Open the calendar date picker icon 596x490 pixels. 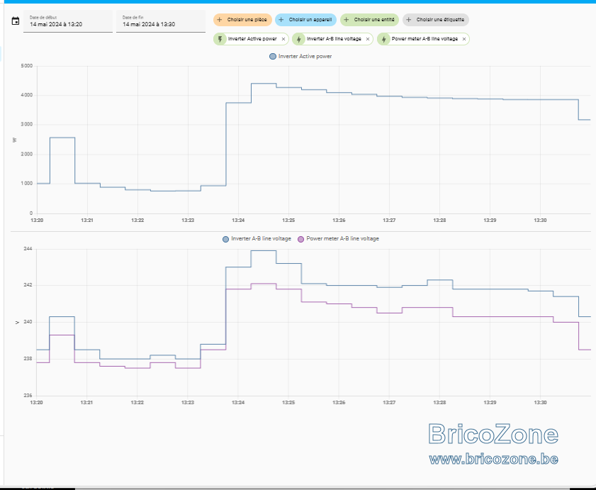[x=16, y=21]
